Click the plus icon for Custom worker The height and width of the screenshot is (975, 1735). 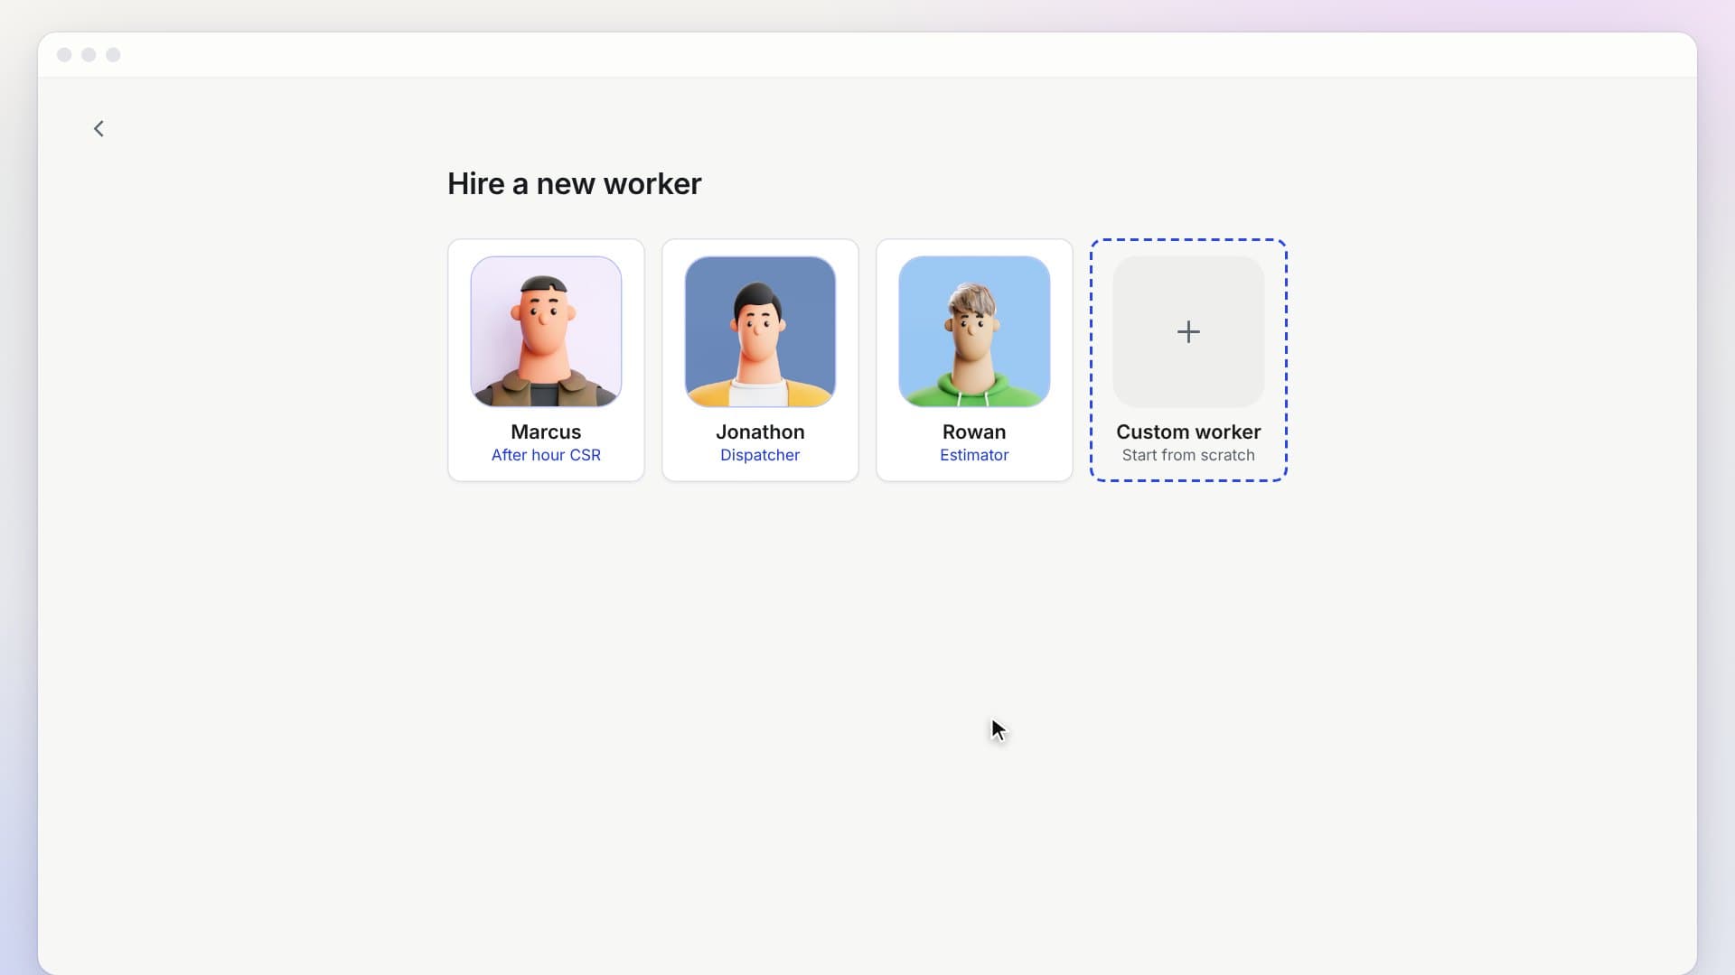pyautogui.click(x=1188, y=332)
